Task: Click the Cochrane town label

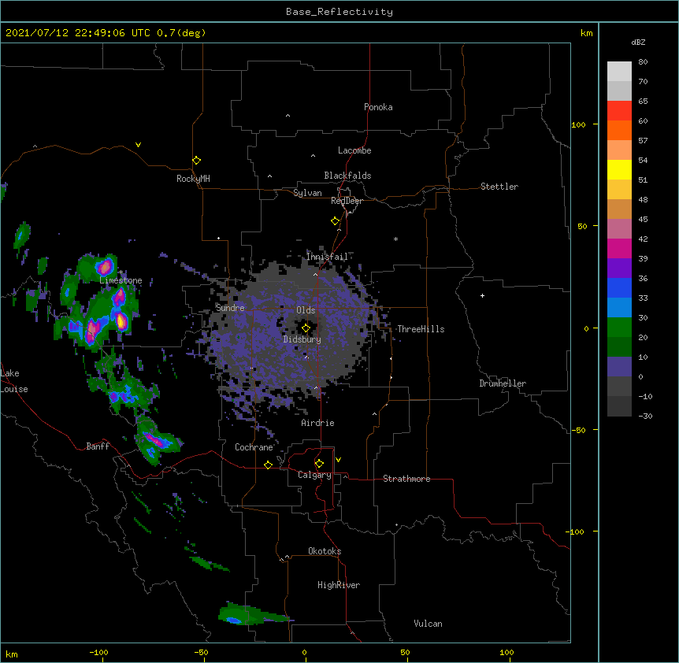Action: (254, 447)
